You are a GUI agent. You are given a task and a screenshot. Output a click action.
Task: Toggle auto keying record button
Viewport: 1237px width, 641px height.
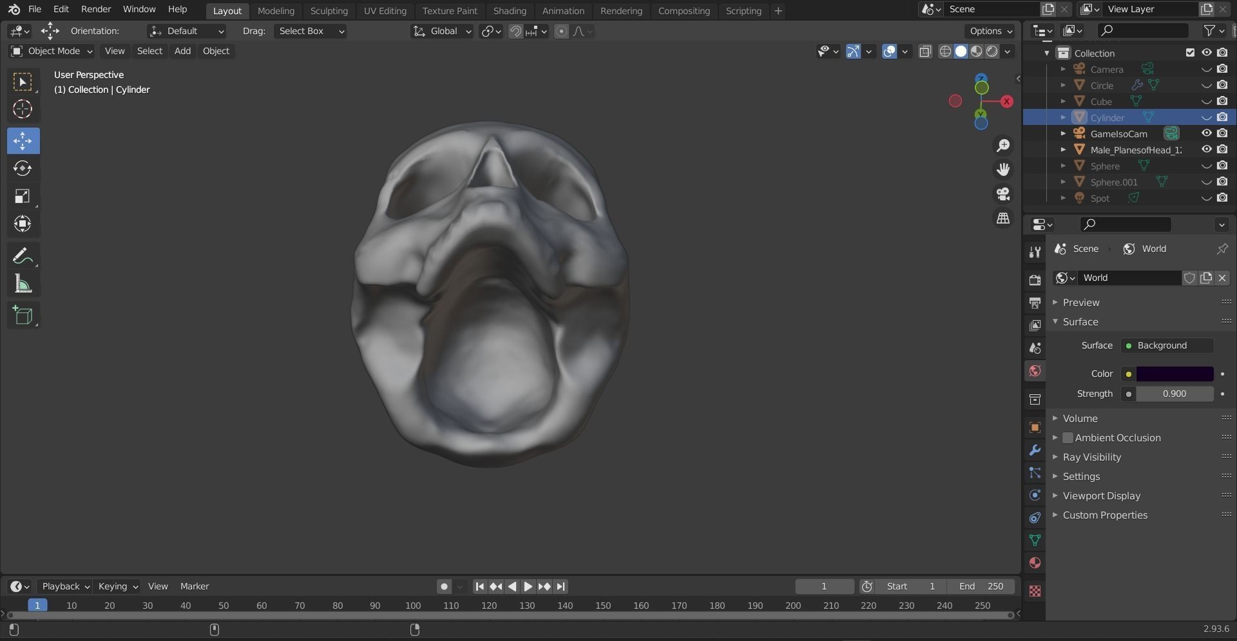[x=444, y=586]
